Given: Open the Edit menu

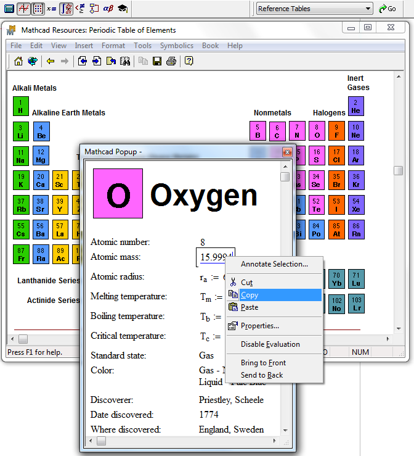Looking at the screenshot, I should [x=36, y=46].
